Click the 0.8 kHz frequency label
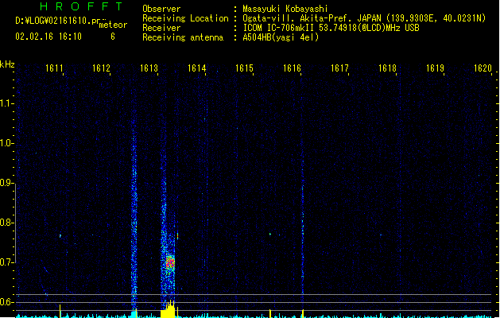 point(6,223)
